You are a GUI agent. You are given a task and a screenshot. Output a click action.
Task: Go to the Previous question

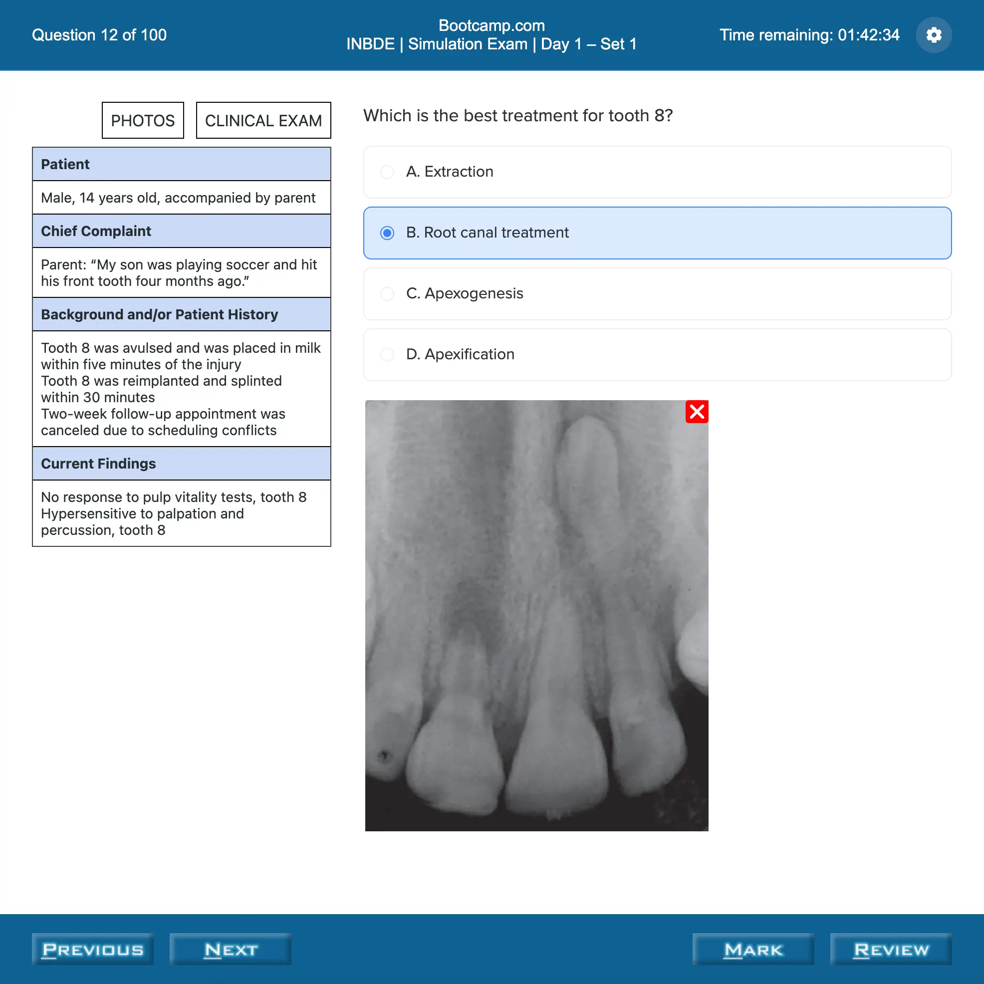[93, 949]
